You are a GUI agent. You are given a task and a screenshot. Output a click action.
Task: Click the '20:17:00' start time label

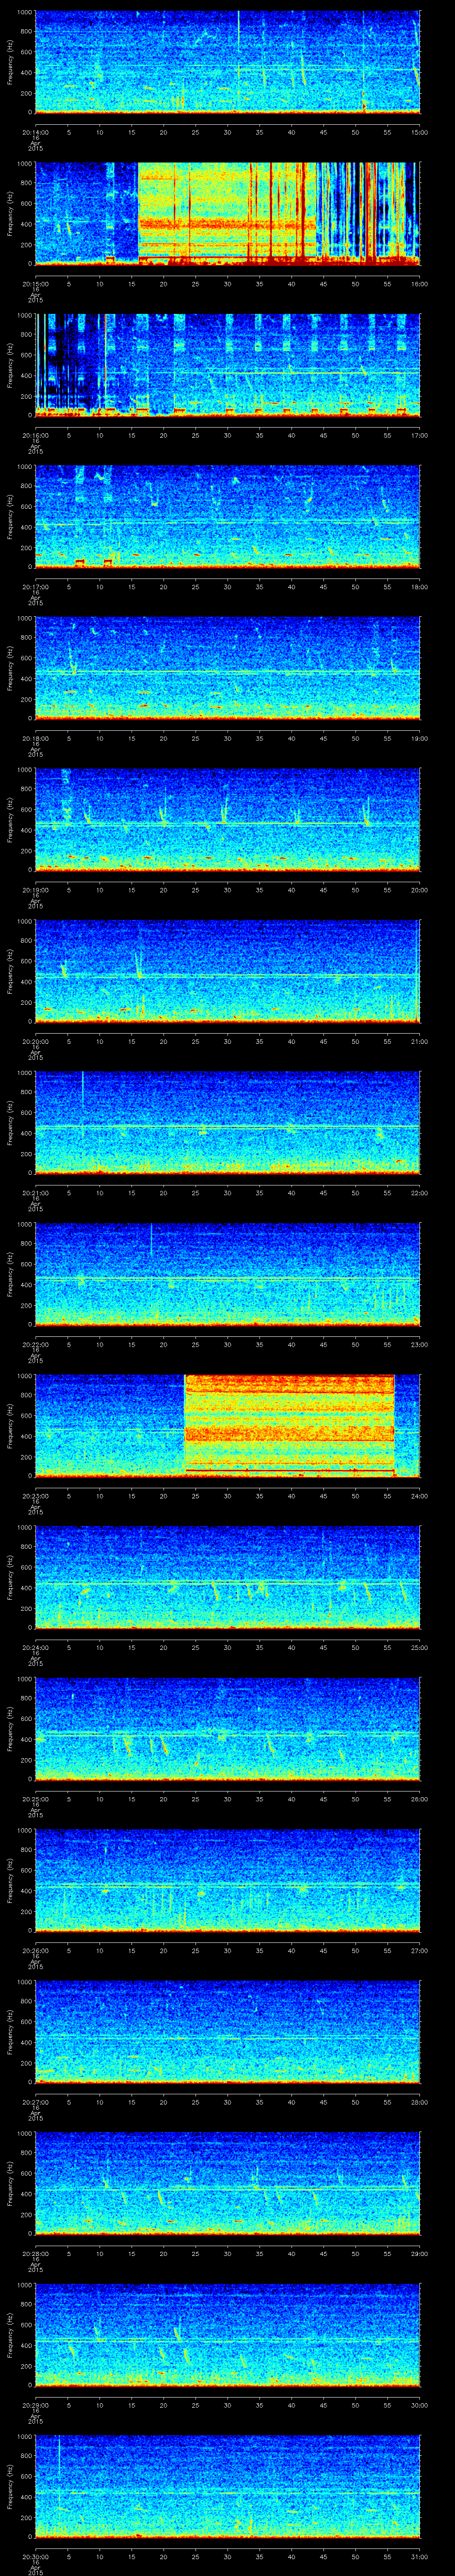(35, 587)
